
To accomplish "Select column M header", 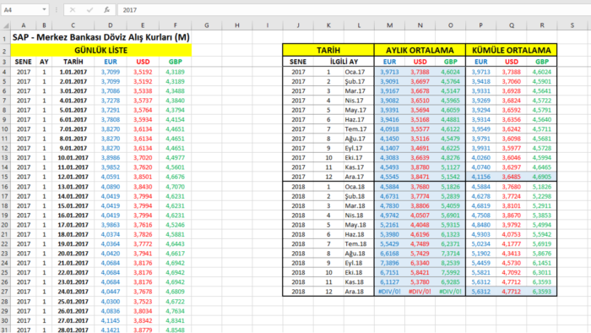I will [x=389, y=25].
